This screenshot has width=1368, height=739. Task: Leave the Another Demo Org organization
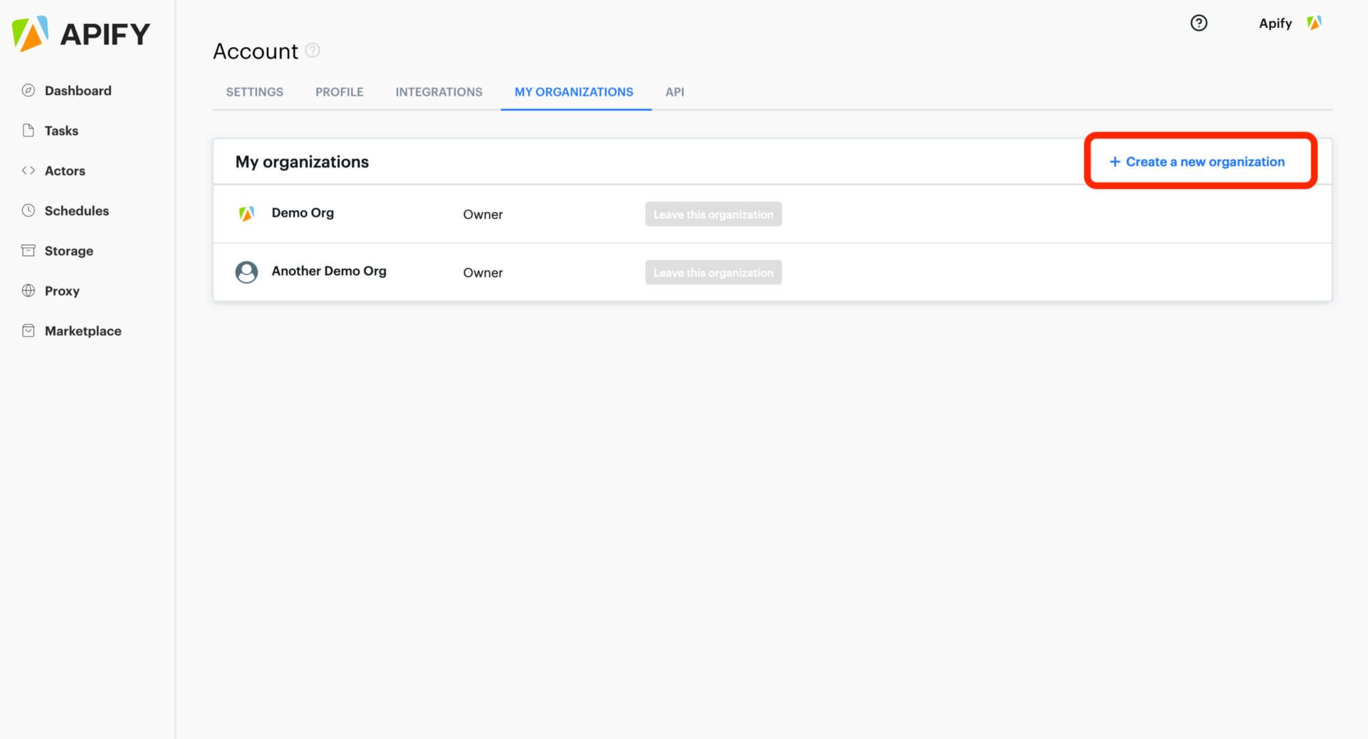(713, 272)
